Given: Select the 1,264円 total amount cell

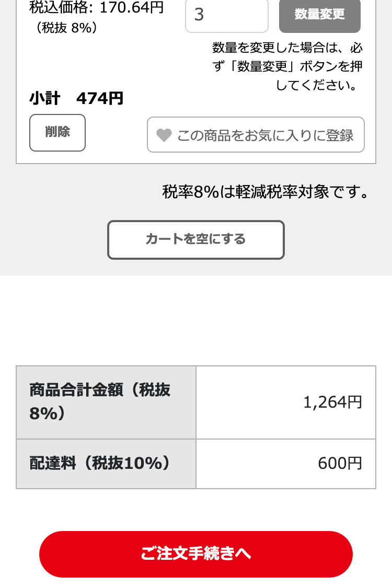Looking at the screenshot, I should click(x=286, y=402).
